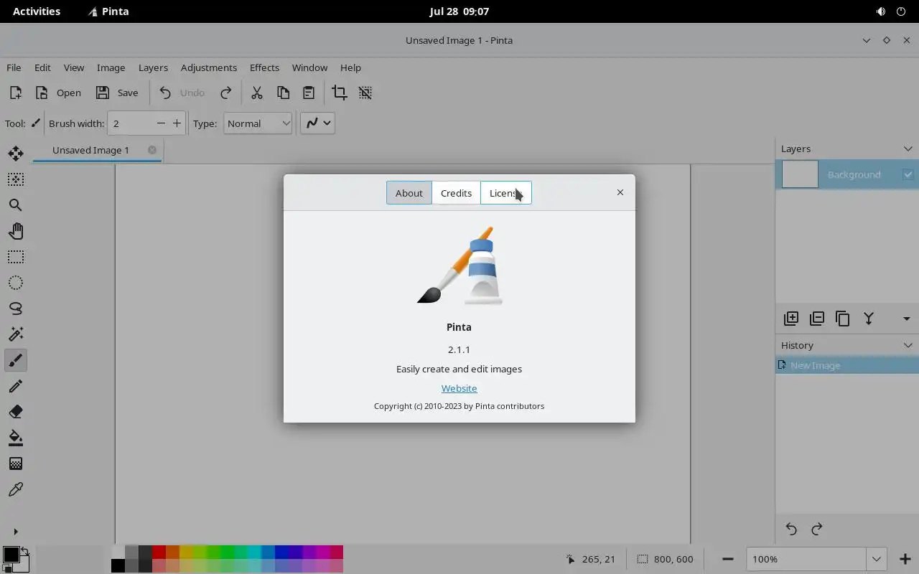
Task: Click redo arrow in History panel
Action: point(817,529)
